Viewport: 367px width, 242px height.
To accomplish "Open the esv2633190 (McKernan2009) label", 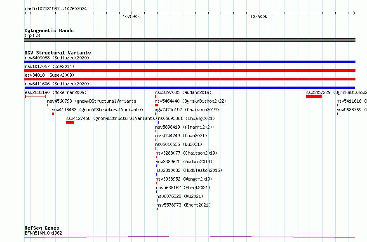I will coord(56,92).
